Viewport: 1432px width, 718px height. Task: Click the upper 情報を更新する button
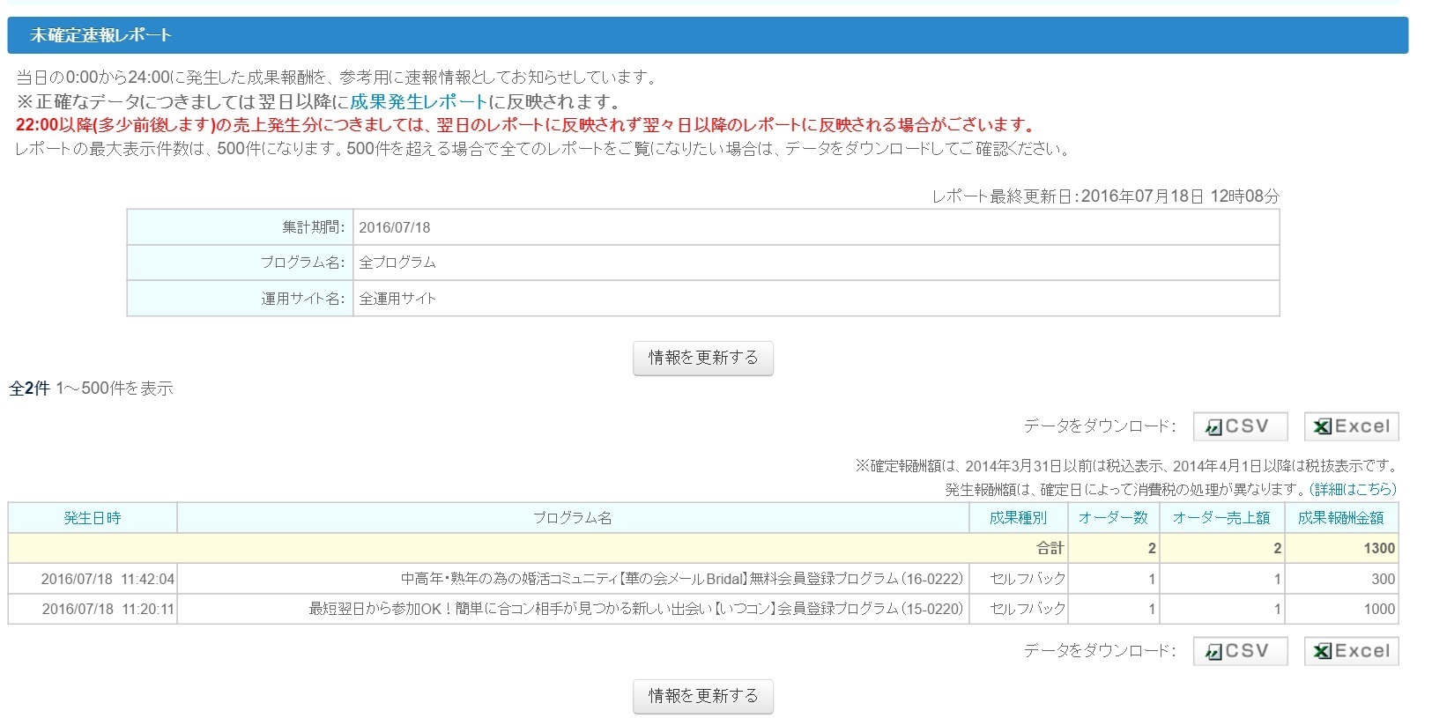click(702, 358)
